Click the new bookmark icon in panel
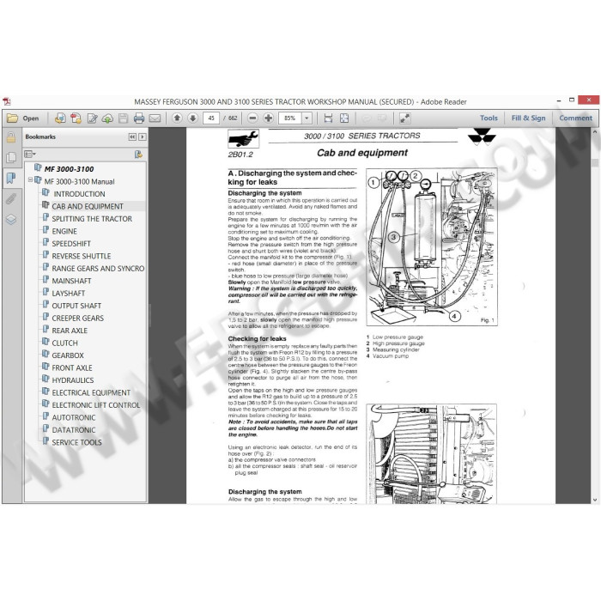The width and height of the screenshot is (601, 601). click(x=138, y=154)
